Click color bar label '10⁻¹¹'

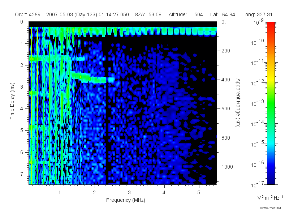[258, 62]
